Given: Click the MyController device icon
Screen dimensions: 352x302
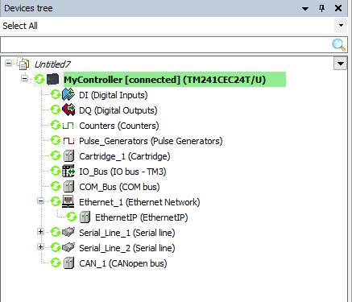Looking at the screenshot, I should click(x=53, y=80).
